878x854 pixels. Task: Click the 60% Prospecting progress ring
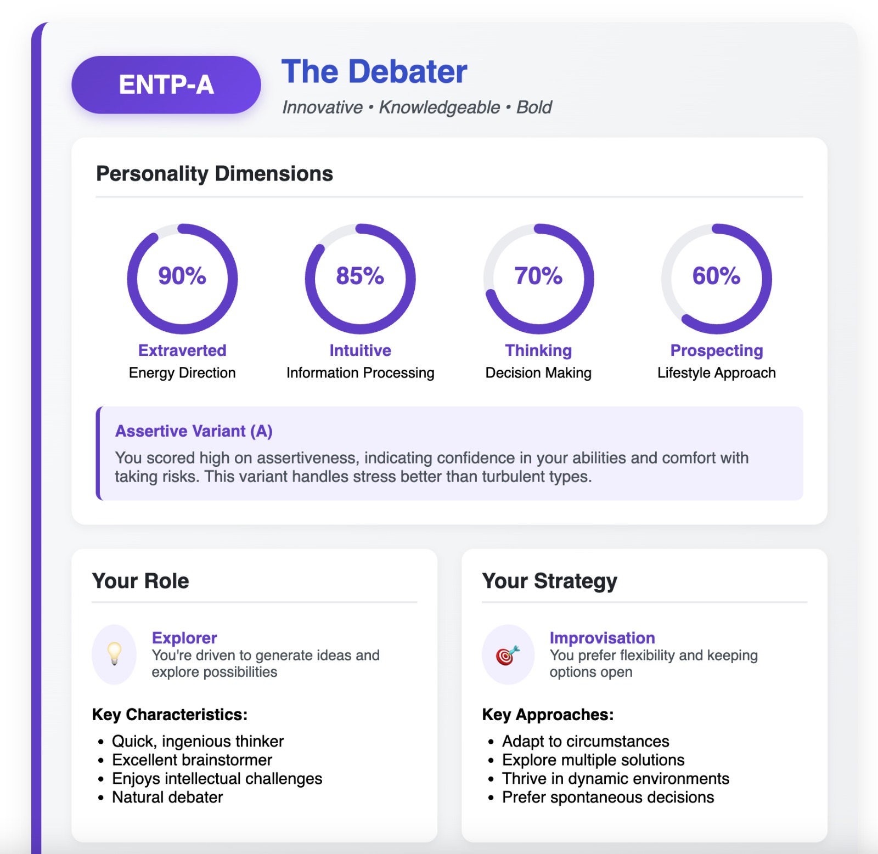coord(716,278)
